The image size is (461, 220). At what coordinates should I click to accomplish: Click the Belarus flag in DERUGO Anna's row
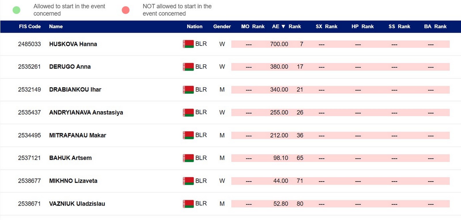click(188, 67)
